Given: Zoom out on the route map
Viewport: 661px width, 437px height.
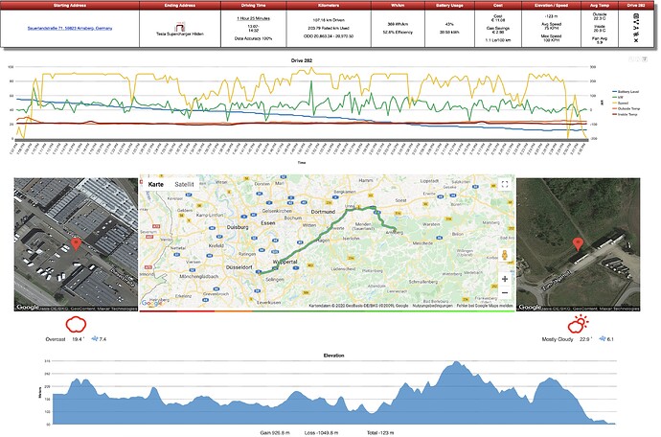Looking at the screenshot, I should (x=505, y=292).
